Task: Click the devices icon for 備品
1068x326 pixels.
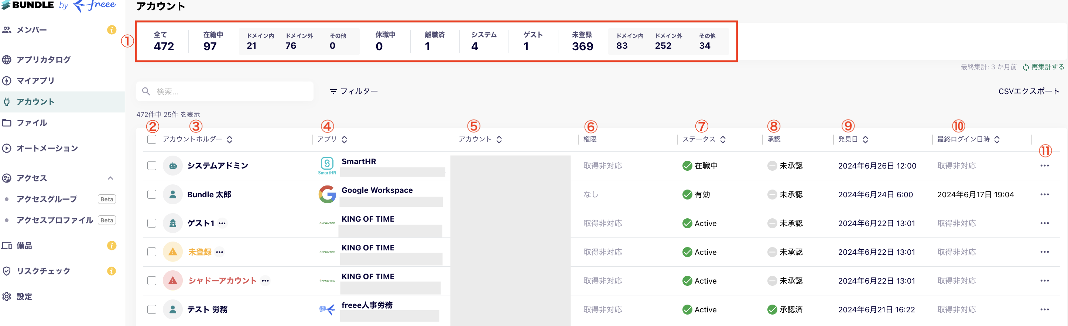Action: [7, 246]
